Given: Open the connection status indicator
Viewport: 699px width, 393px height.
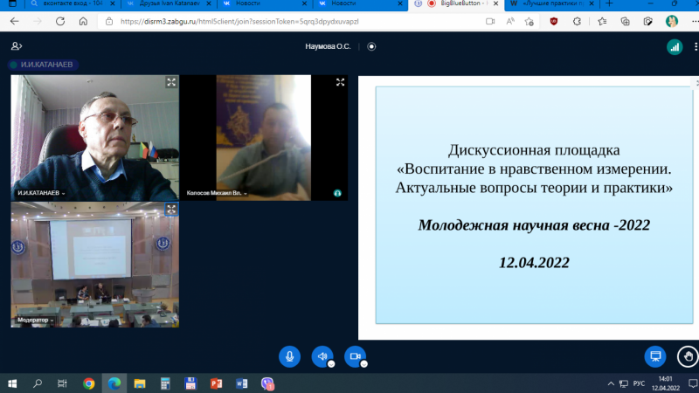Looking at the screenshot, I should 674,47.
